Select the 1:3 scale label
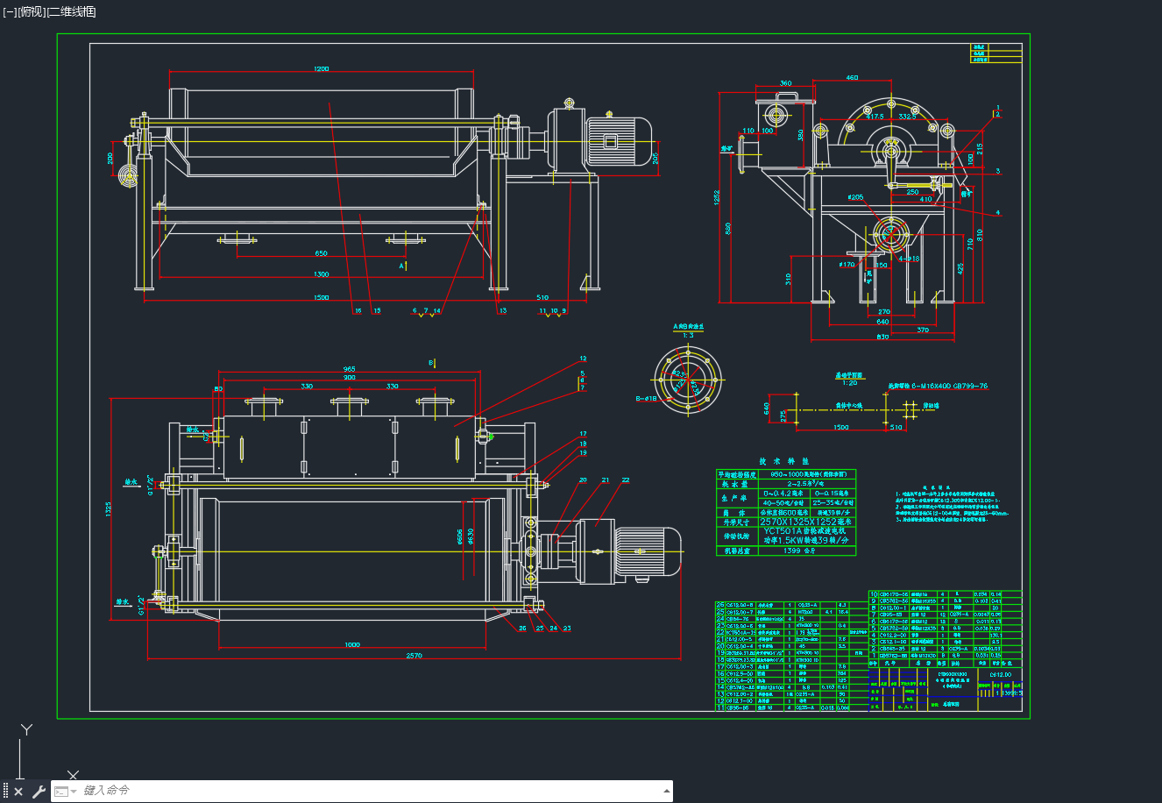Viewport: 1162px width, 803px height. [x=688, y=335]
